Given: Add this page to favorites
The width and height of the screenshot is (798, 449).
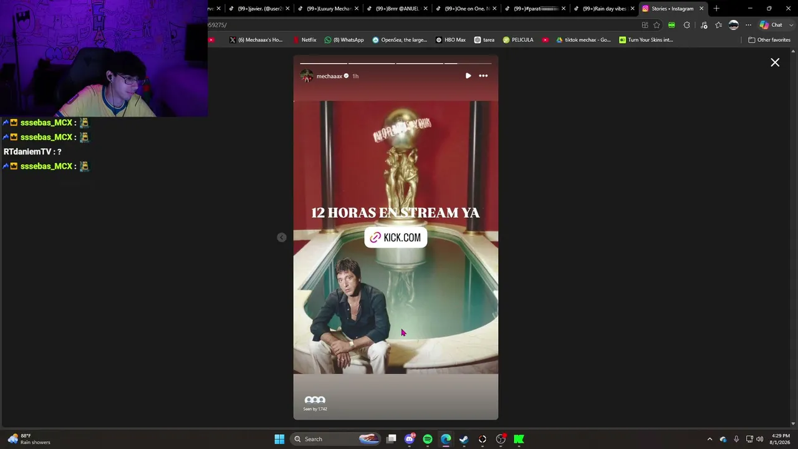Looking at the screenshot, I should pos(656,25).
